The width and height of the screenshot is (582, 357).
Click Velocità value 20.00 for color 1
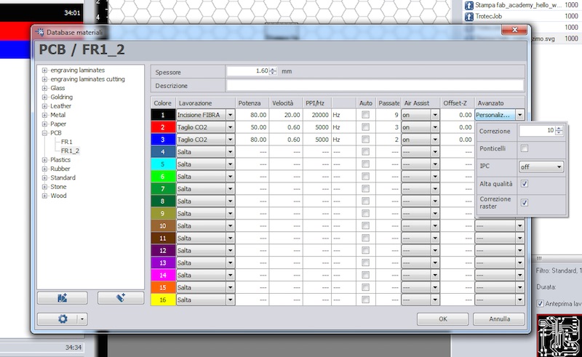coord(286,115)
